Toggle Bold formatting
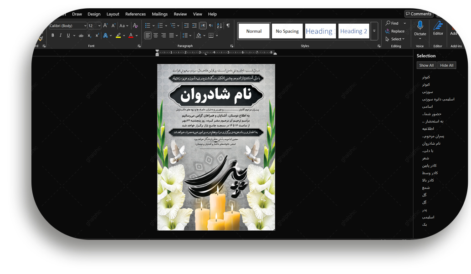The image size is (471, 274). pyautogui.click(x=53, y=36)
